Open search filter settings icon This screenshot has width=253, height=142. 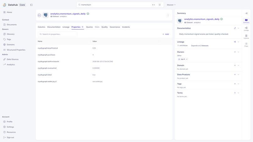pos(159,5)
